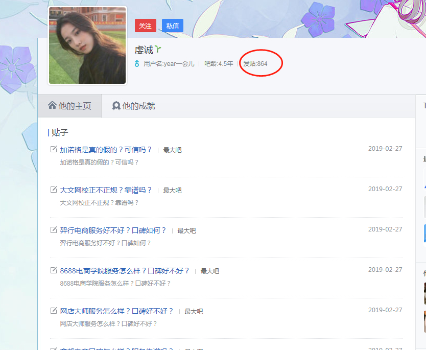Open the post 羿行电商服务好不好？口碑如何？
426x350 pixels.
pos(113,230)
